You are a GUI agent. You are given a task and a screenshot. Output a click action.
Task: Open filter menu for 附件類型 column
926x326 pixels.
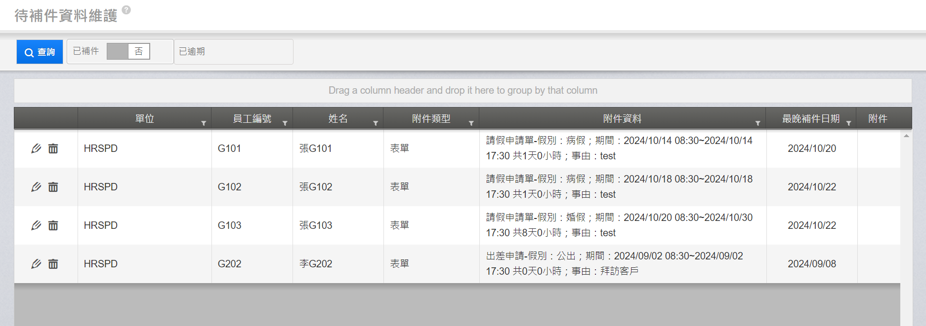point(471,123)
